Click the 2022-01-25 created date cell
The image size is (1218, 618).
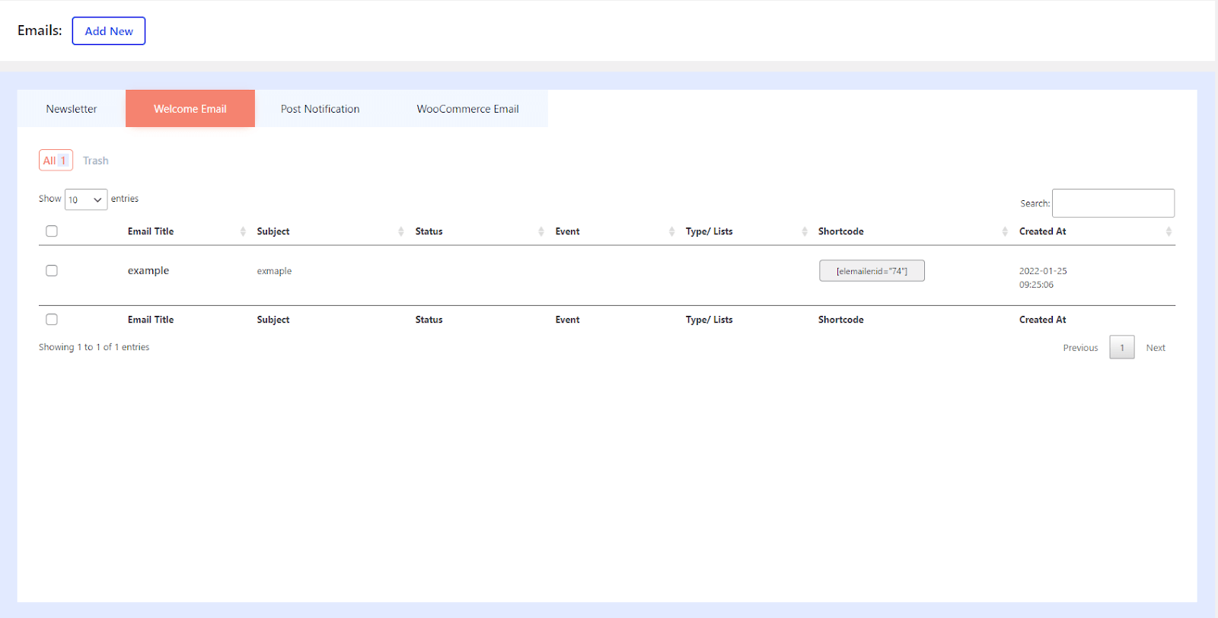1043,278
